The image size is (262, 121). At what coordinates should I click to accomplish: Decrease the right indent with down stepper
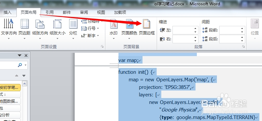(x=195, y=41)
